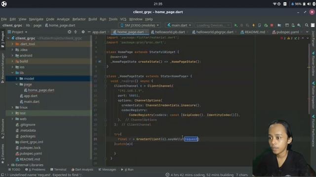
Task: Toggle the Flutter Outline side panel
Action: coord(313,63)
